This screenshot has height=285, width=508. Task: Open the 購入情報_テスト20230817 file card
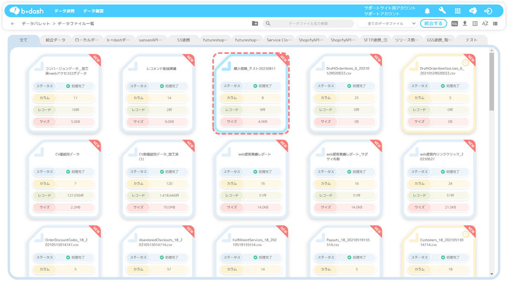click(251, 93)
